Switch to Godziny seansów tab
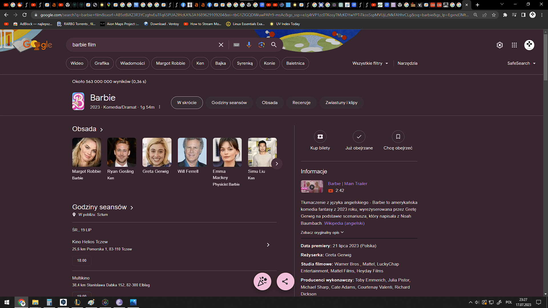Screen dimensions: 548x308 229,103
